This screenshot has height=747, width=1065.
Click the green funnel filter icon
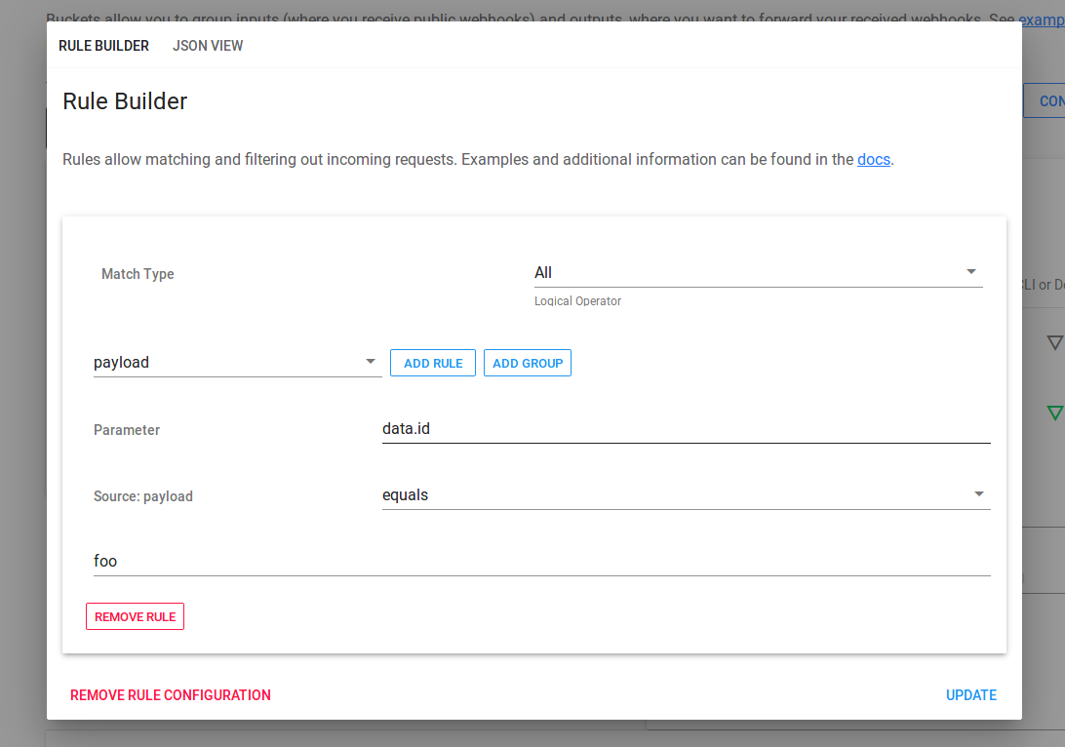point(1053,413)
